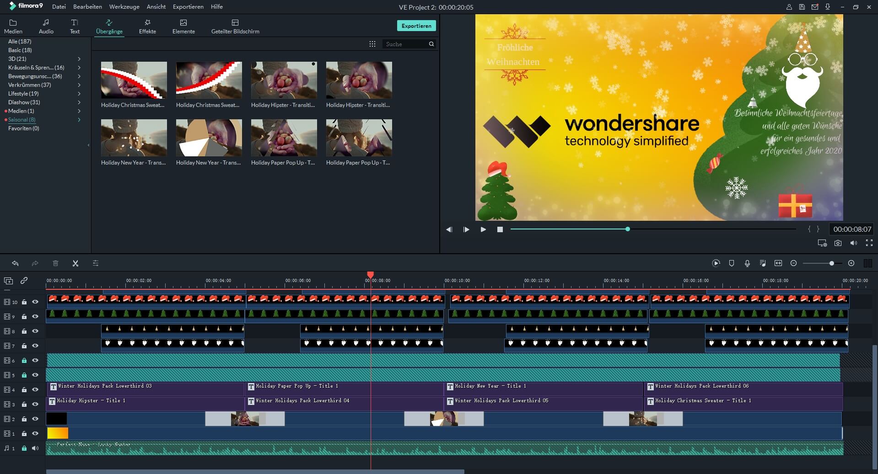Open the audio mixer icon
This screenshot has height=474, width=878.
pos(763,263)
